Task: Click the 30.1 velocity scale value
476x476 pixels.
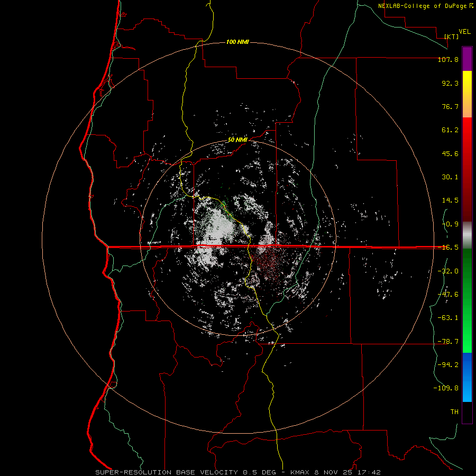Action: [450, 177]
